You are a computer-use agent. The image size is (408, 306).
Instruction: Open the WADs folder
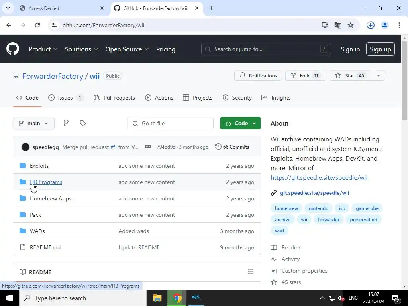37,231
